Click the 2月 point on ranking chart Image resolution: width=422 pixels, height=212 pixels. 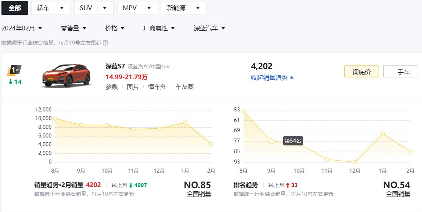pos(410,152)
